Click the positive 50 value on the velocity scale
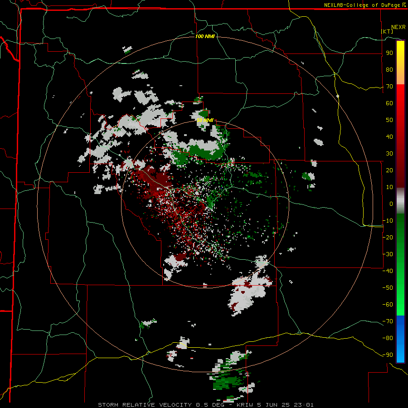The width and height of the screenshot is (408, 408). (x=389, y=120)
